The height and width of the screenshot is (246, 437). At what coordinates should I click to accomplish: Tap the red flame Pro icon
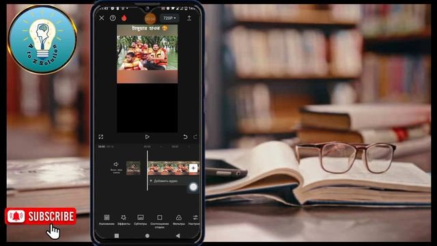point(124,18)
